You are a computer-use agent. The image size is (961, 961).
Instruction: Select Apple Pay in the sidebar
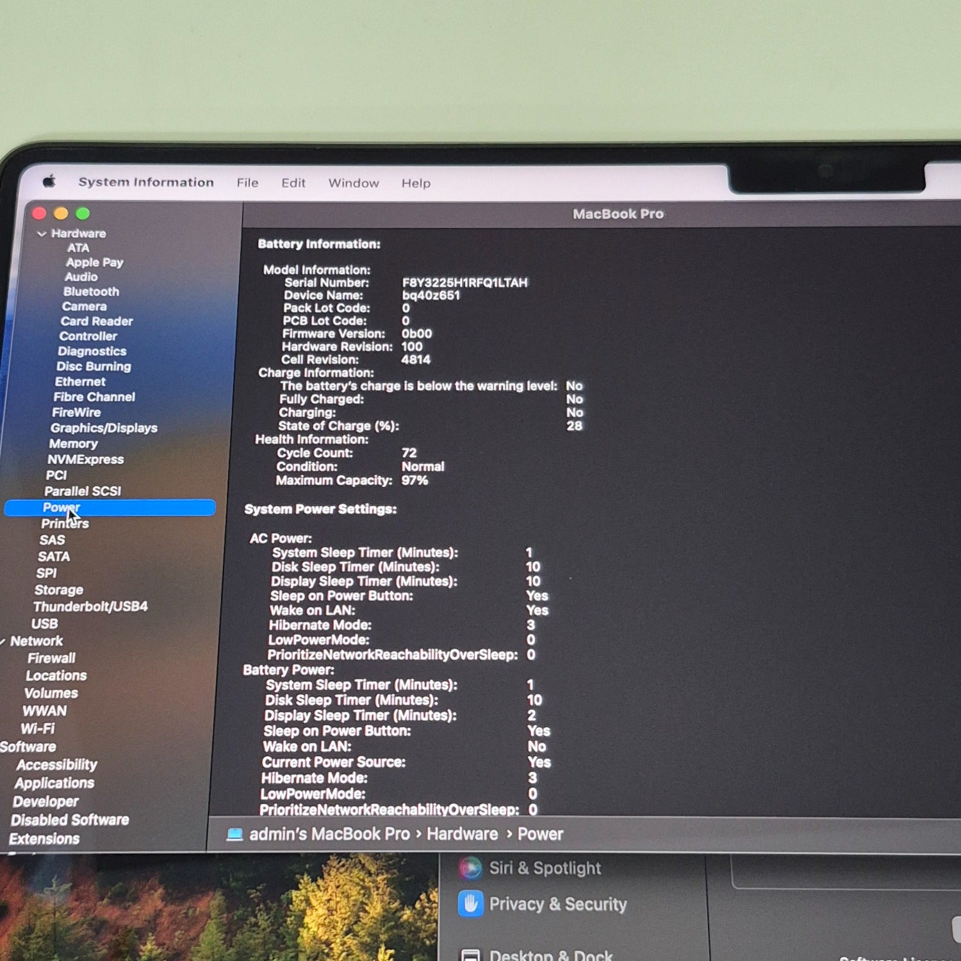[94, 263]
